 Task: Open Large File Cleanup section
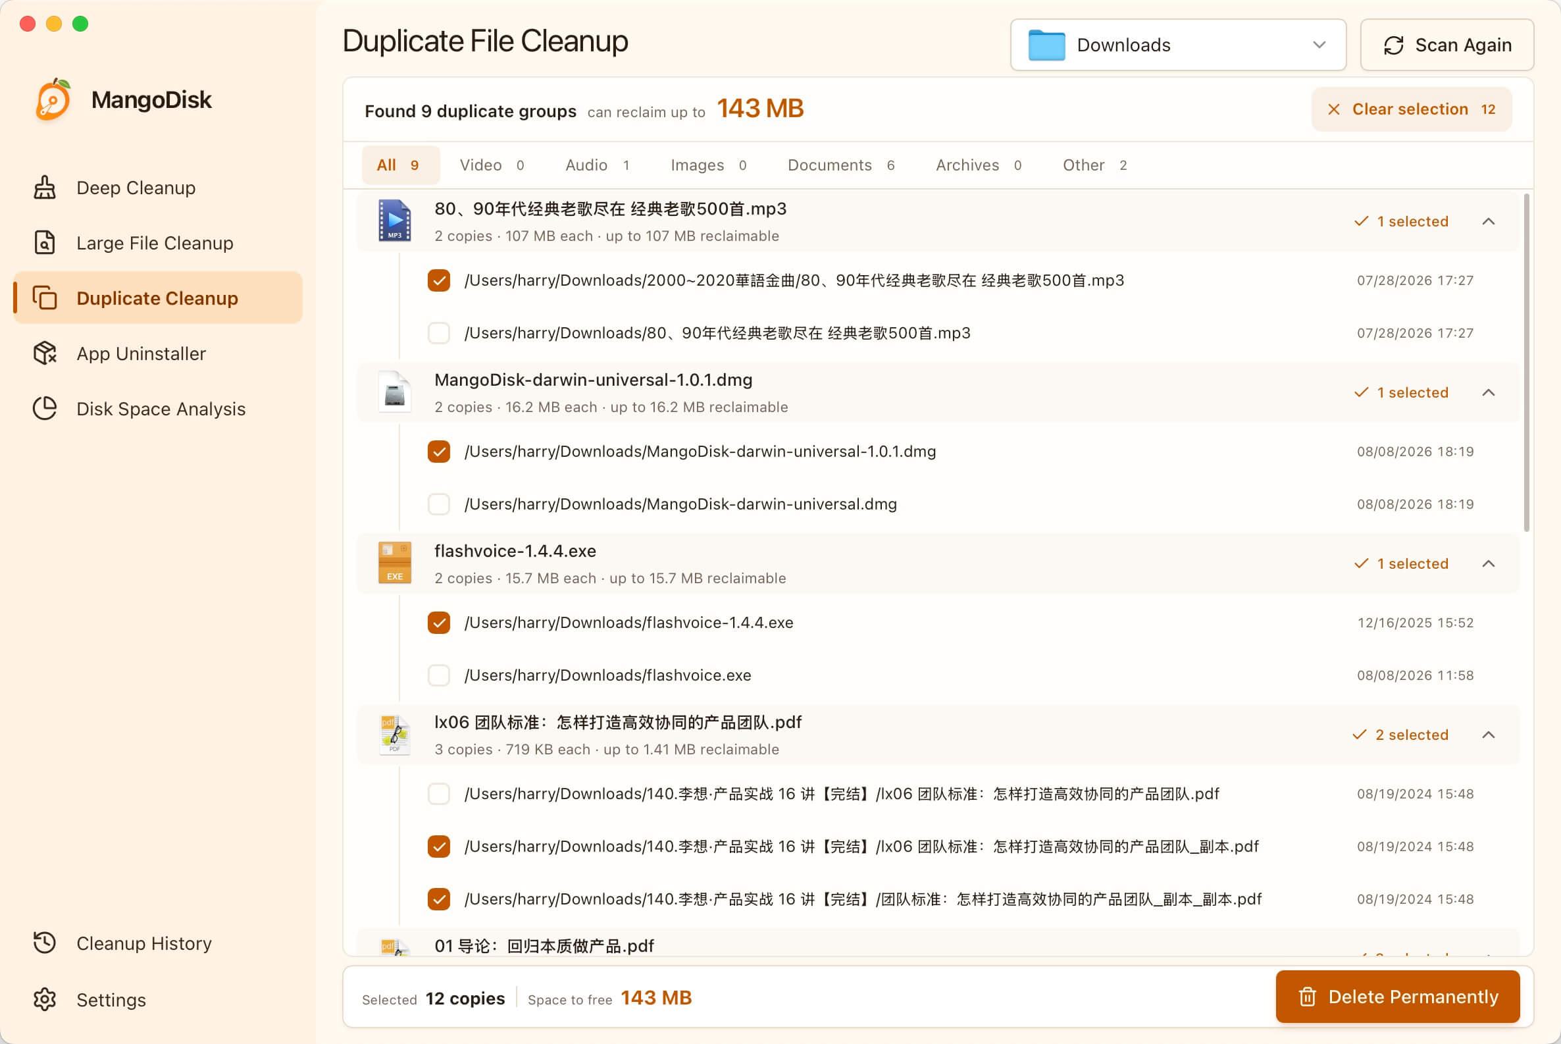[158, 243]
